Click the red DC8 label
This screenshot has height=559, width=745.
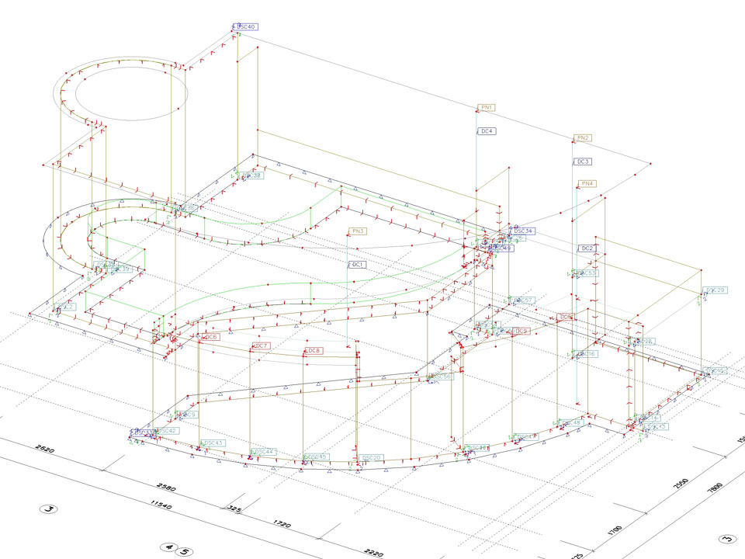pyautogui.click(x=314, y=352)
